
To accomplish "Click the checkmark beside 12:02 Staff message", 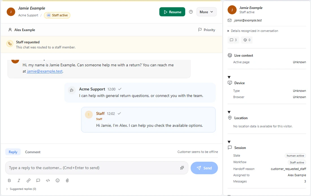I will [x=119, y=113].
